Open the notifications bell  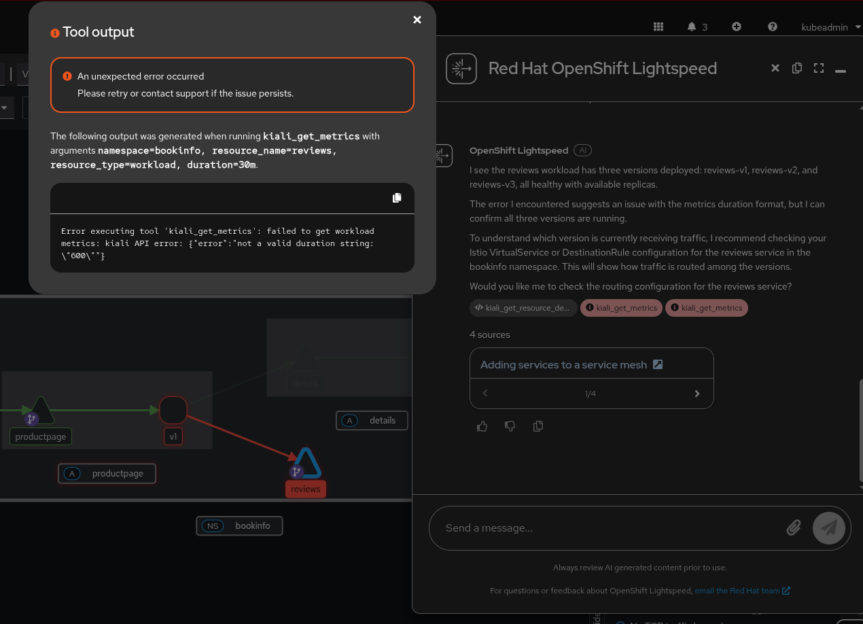(692, 27)
